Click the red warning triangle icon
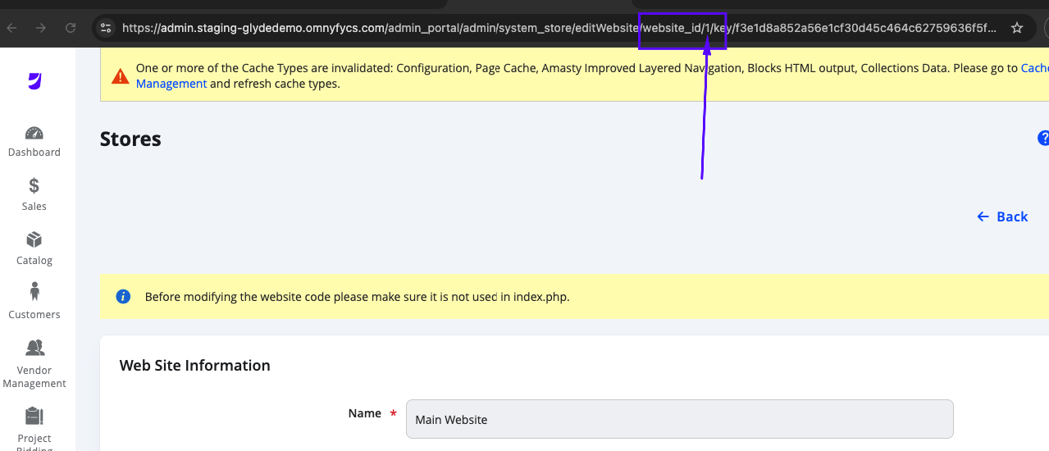 121,76
